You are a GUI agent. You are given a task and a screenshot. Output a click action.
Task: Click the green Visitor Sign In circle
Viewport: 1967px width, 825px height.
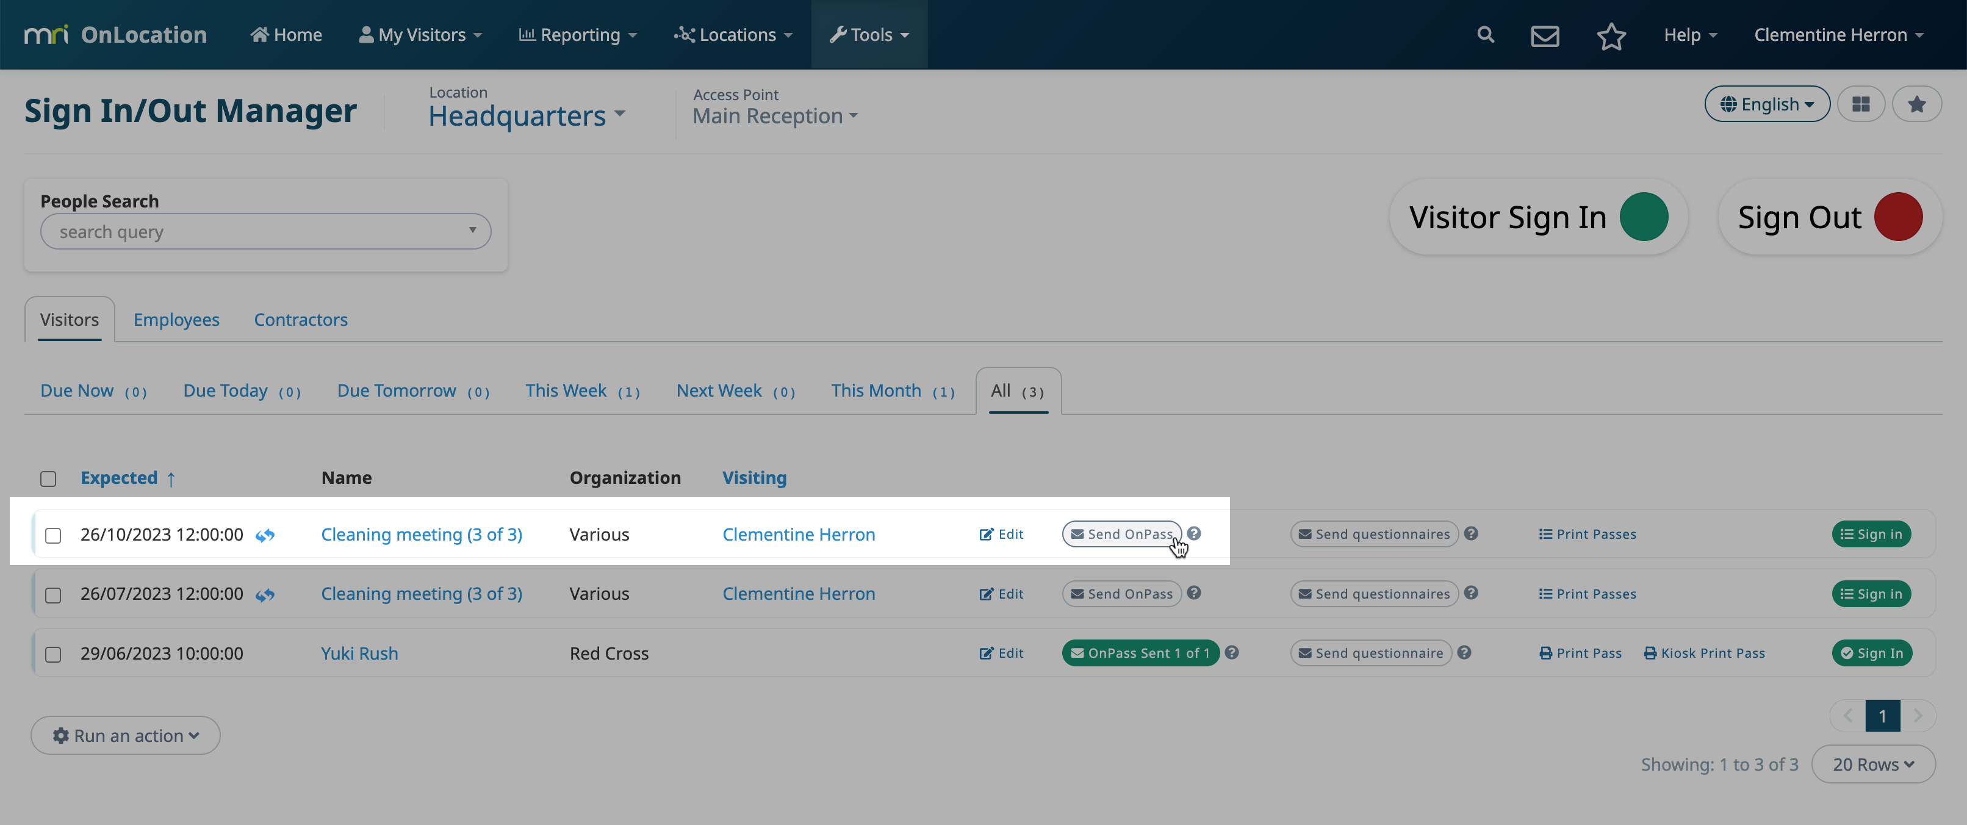click(1643, 217)
